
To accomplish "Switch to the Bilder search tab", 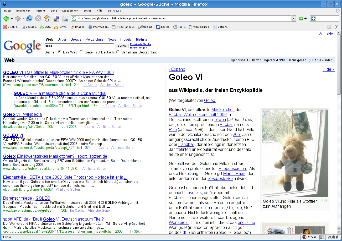I will click(62, 40).
